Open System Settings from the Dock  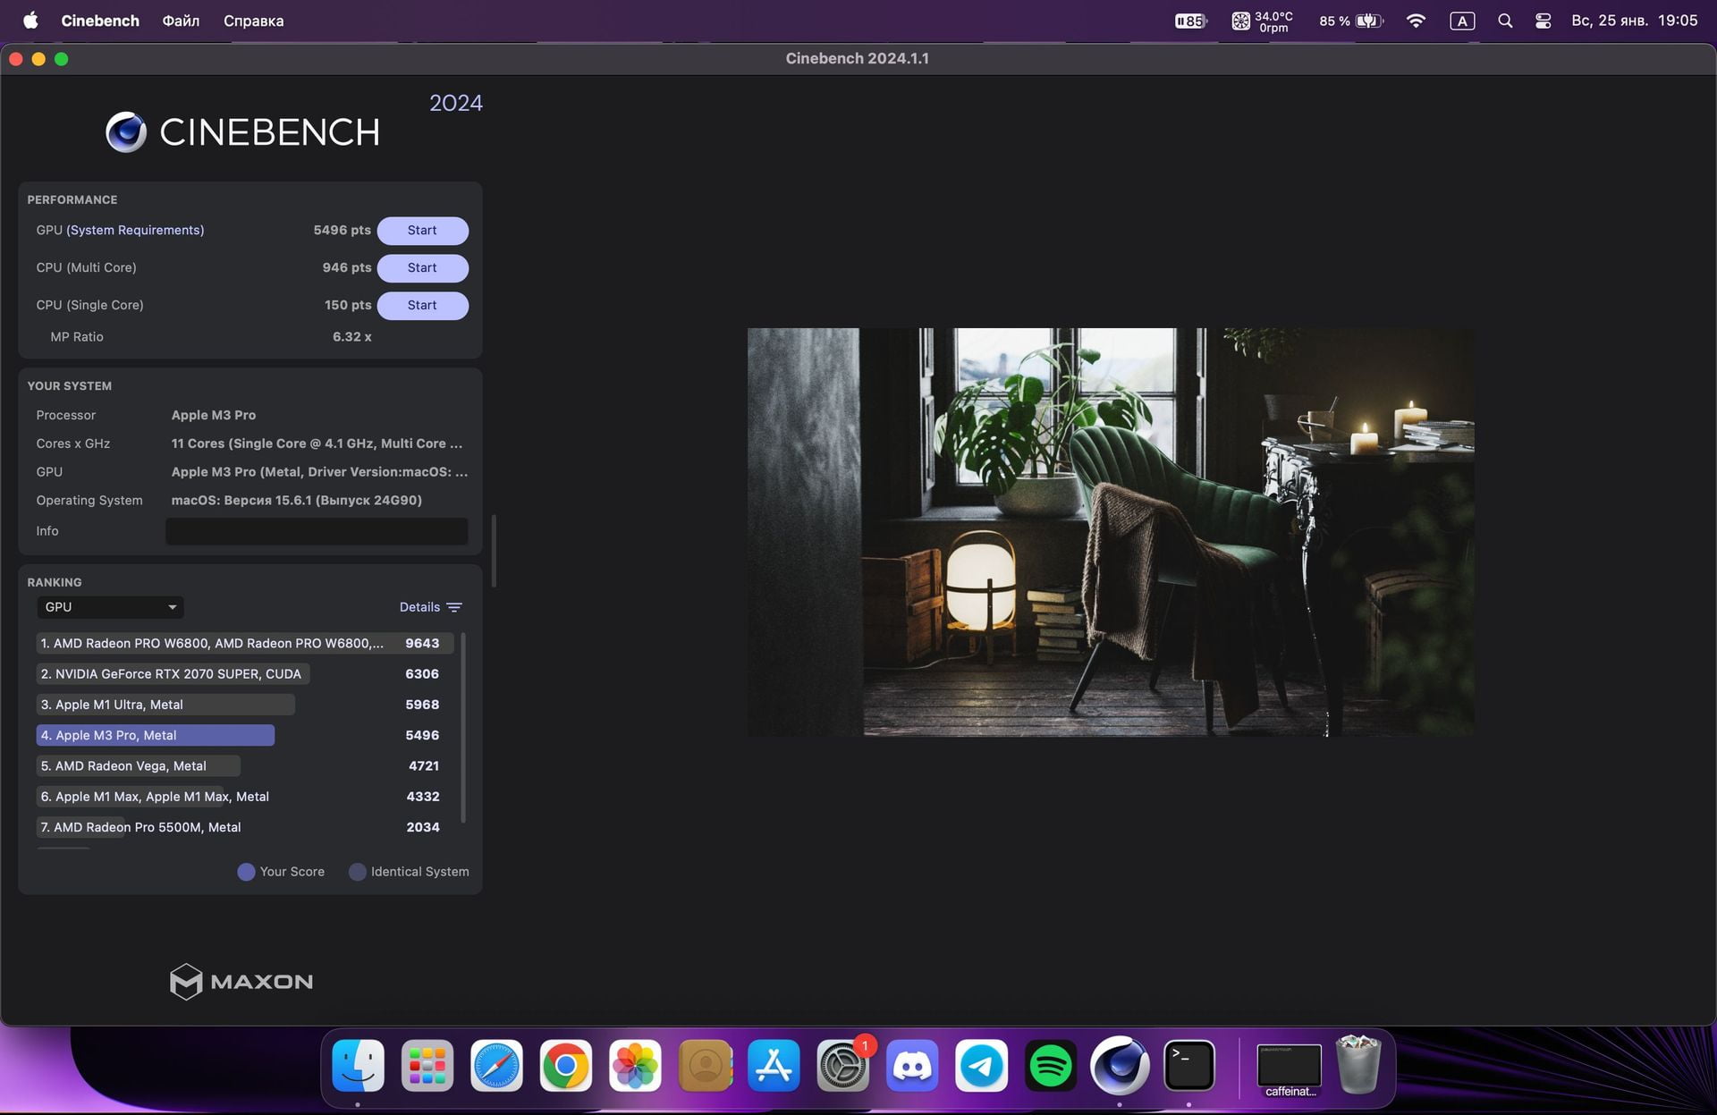[x=842, y=1066]
